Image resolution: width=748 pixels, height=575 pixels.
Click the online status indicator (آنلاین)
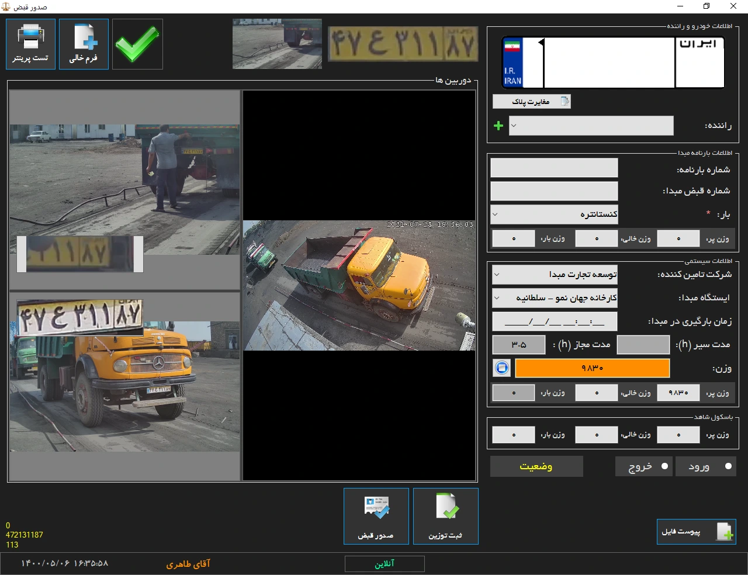pyautogui.click(x=385, y=564)
